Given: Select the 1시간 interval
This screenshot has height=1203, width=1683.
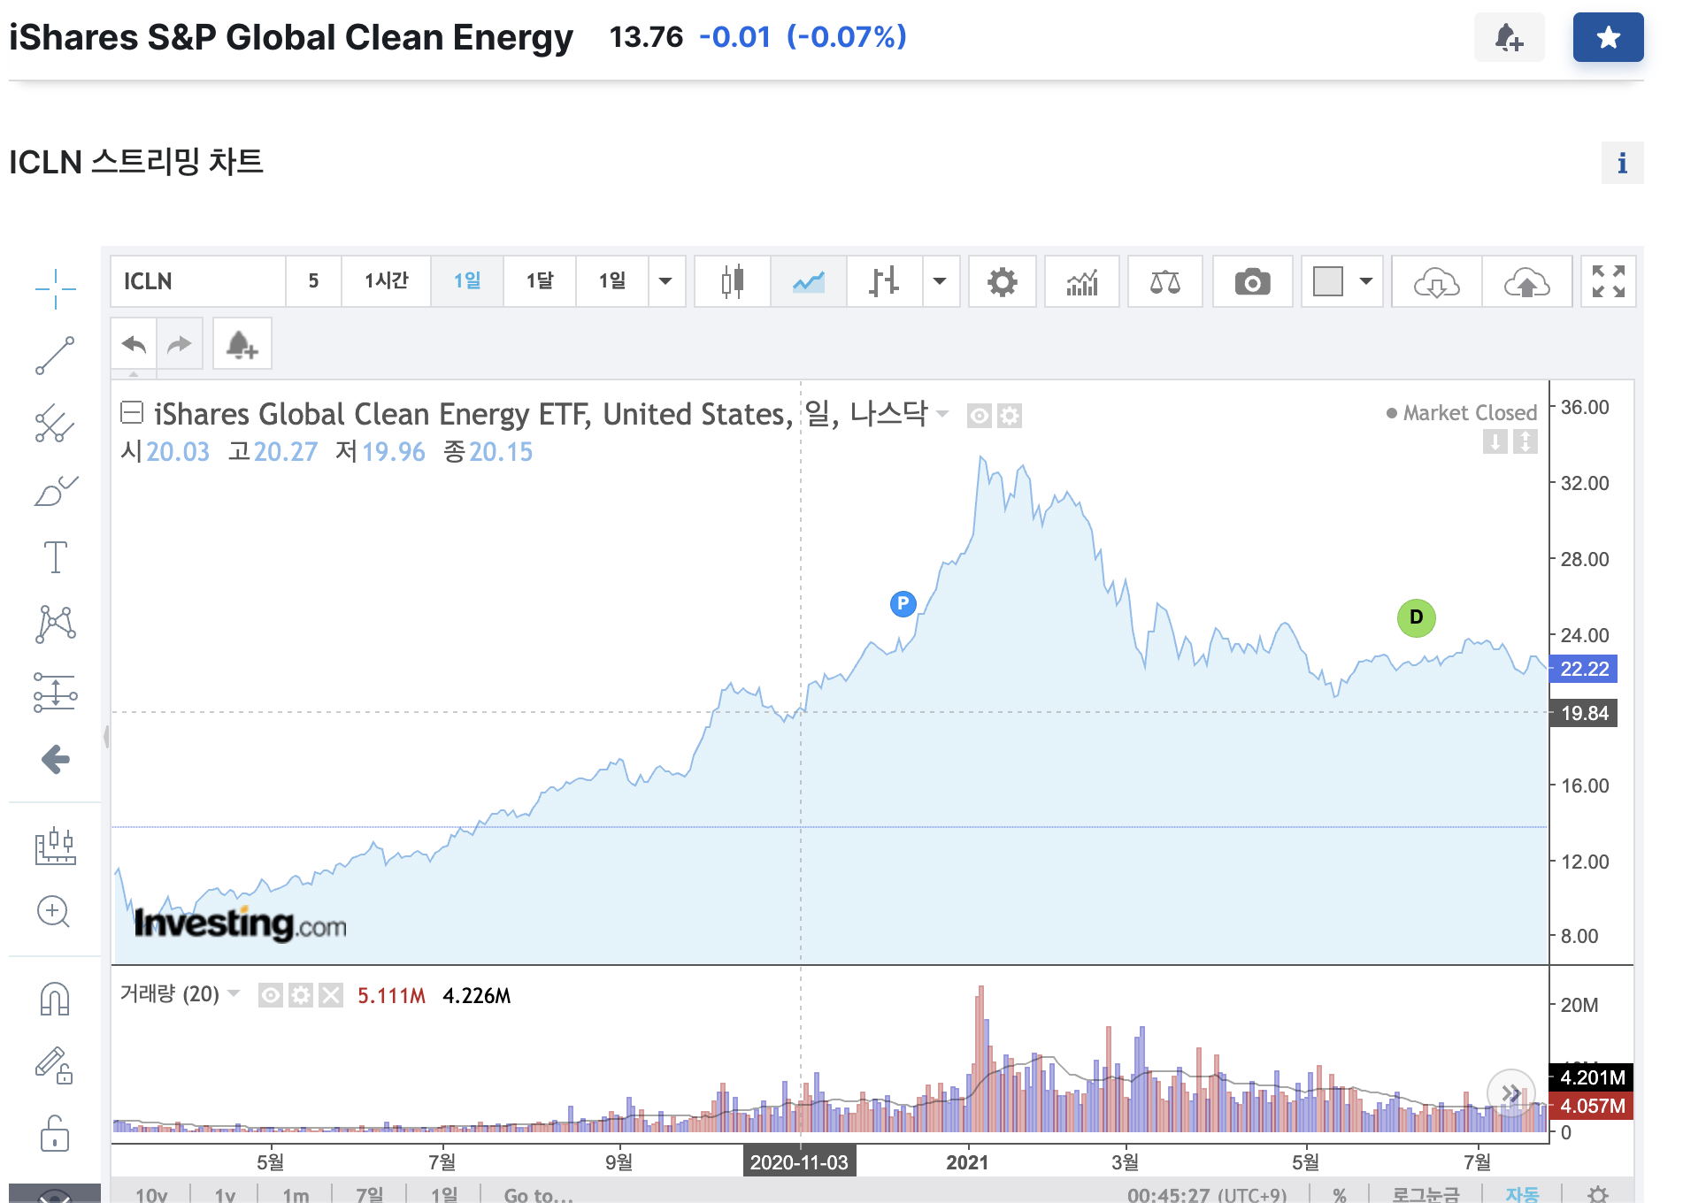Looking at the screenshot, I should [x=387, y=281].
